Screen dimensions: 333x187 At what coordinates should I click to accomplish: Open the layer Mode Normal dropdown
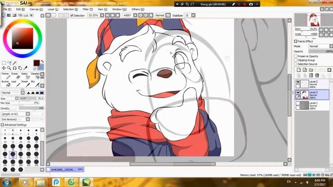click(321, 46)
